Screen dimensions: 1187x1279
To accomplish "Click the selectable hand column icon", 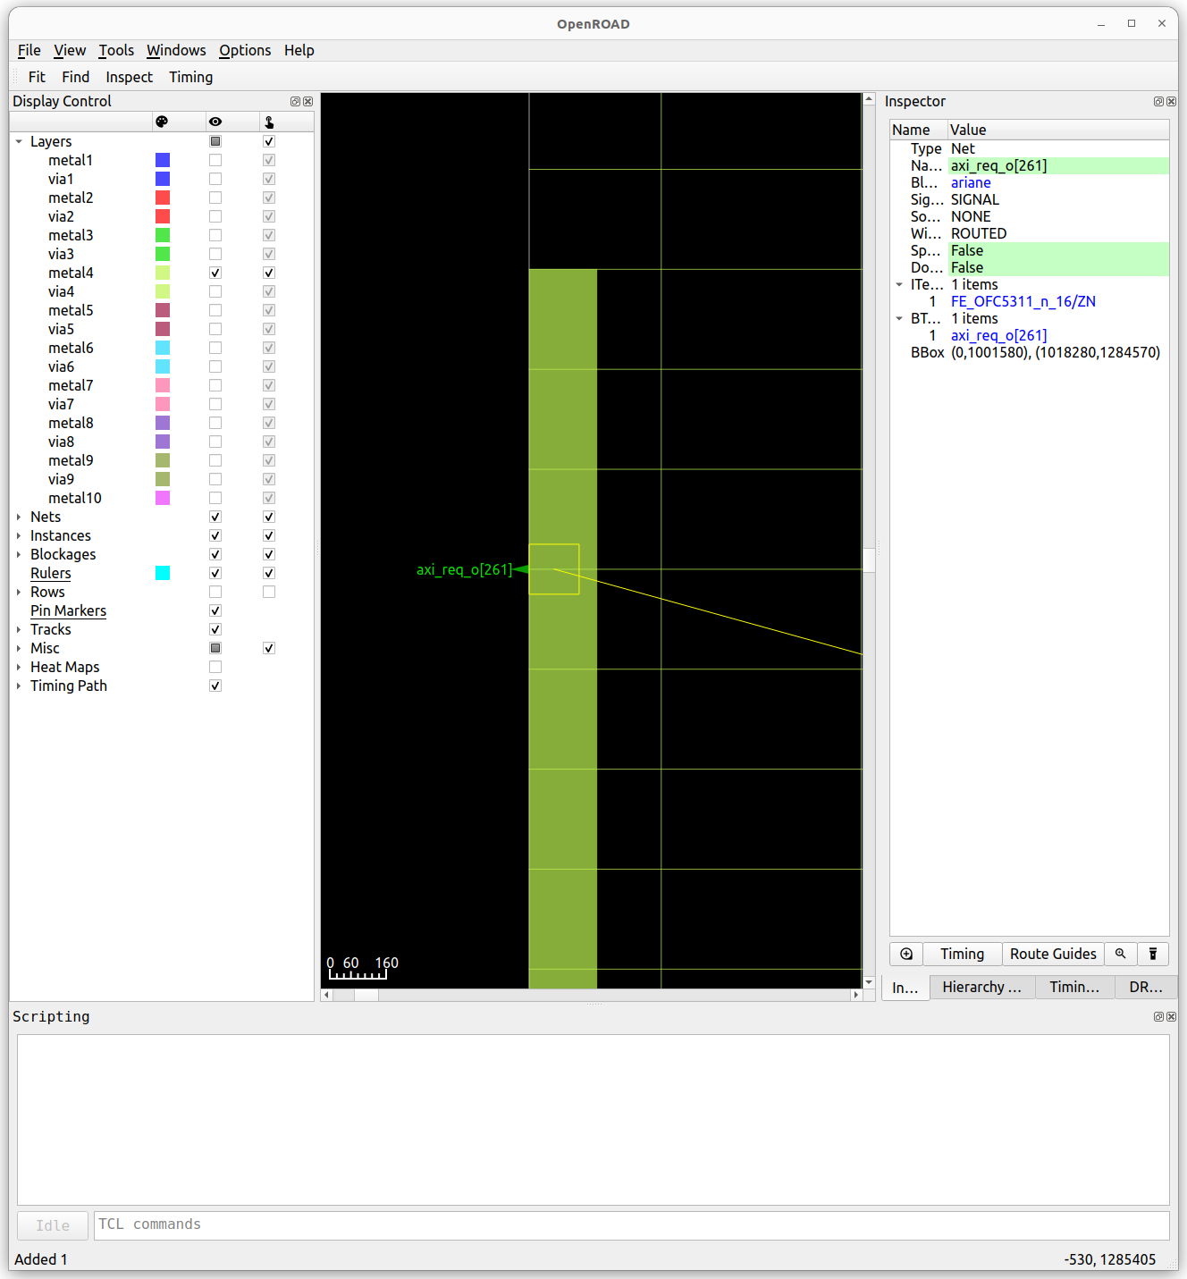I will pos(268,121).
